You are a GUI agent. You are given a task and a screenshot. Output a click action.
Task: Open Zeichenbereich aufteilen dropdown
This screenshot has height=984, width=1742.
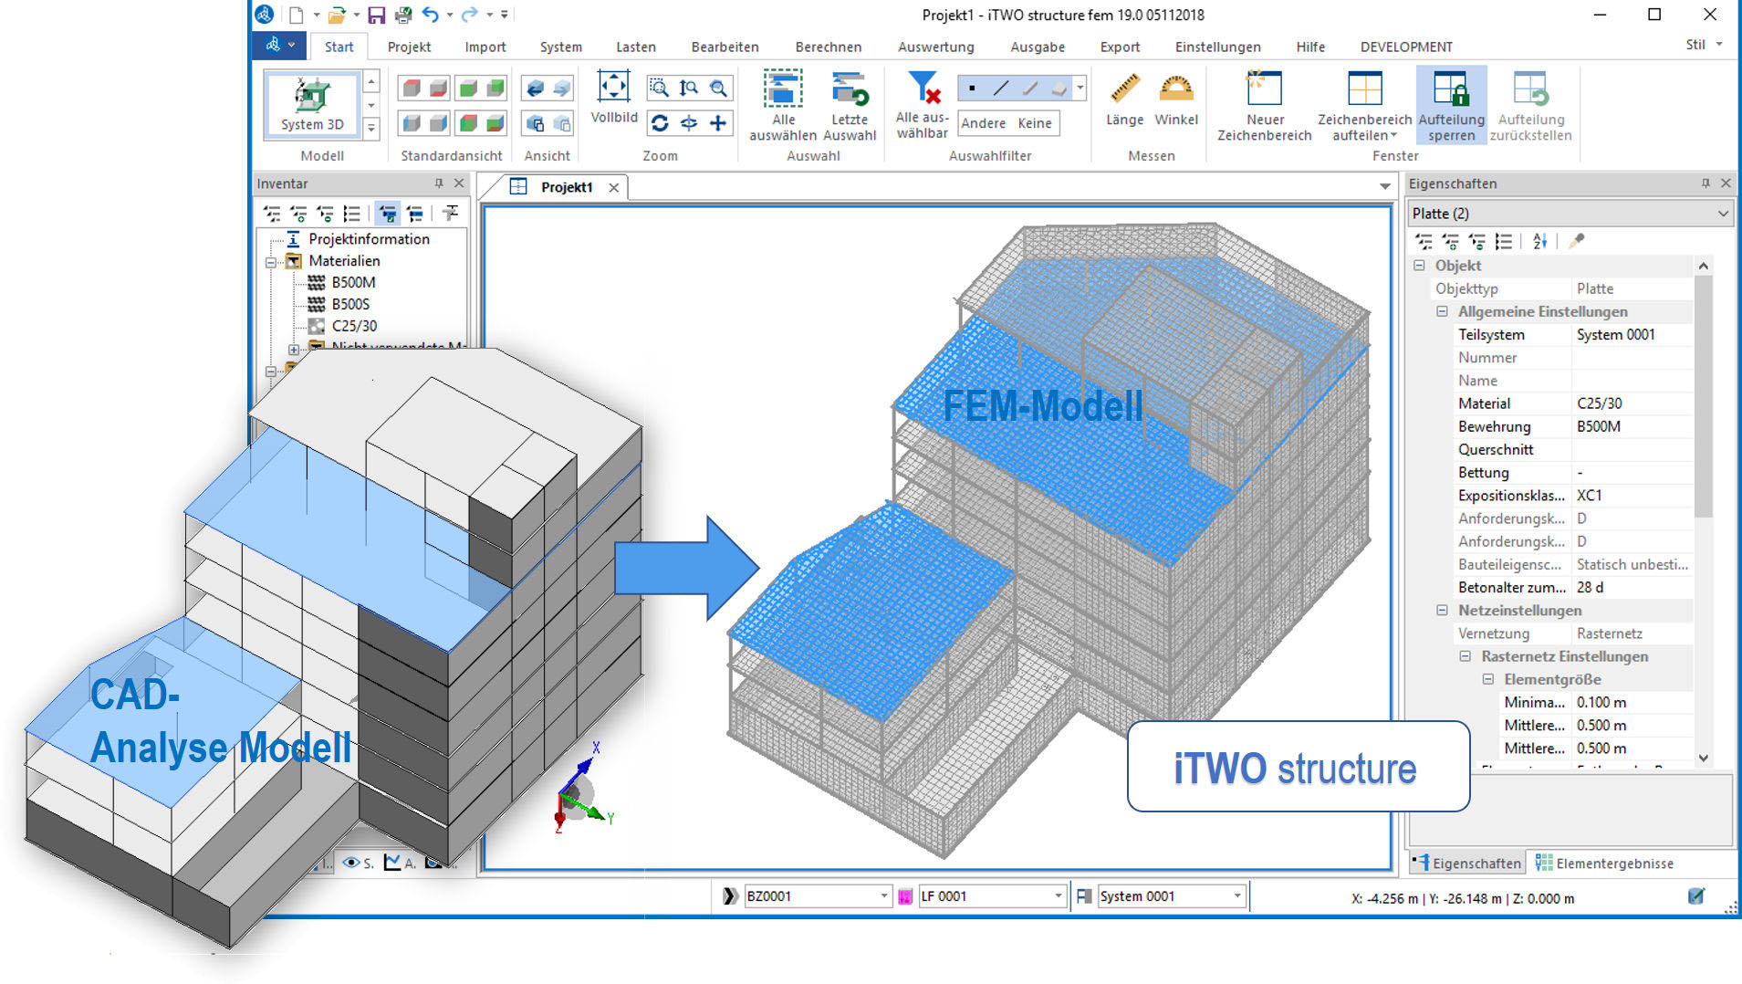coord(1364,106)
